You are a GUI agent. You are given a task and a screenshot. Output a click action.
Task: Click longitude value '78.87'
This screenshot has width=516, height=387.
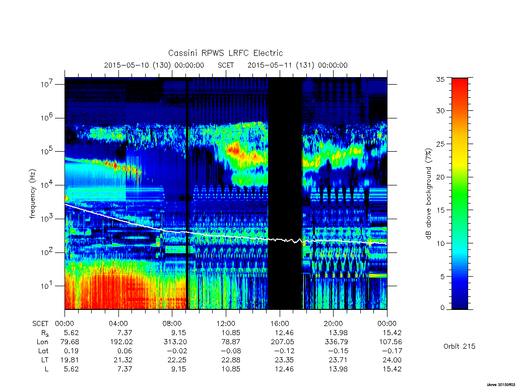(231, 342)
